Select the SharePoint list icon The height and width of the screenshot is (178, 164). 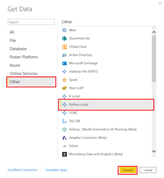coord(64,38)
